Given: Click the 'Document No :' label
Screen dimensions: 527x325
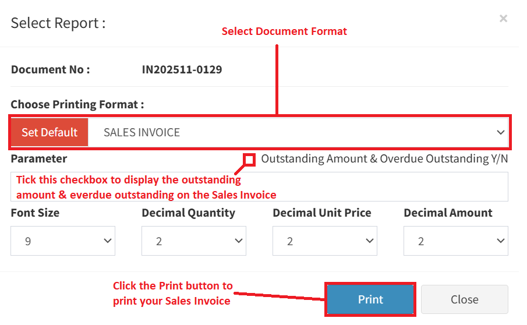Looking at the screenshot, I should coord(51,70).
